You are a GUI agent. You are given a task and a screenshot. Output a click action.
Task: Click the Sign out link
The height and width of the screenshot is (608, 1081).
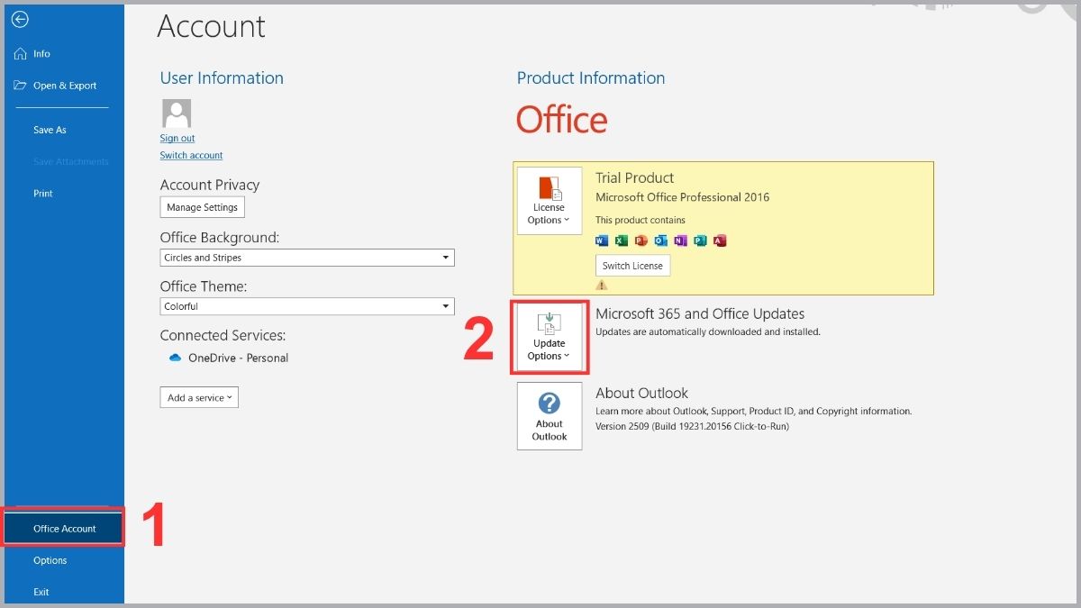tap(177, 138)
